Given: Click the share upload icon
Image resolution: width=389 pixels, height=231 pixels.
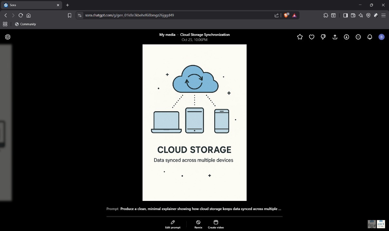Looking at the screenshot, I should click(335, 37).
